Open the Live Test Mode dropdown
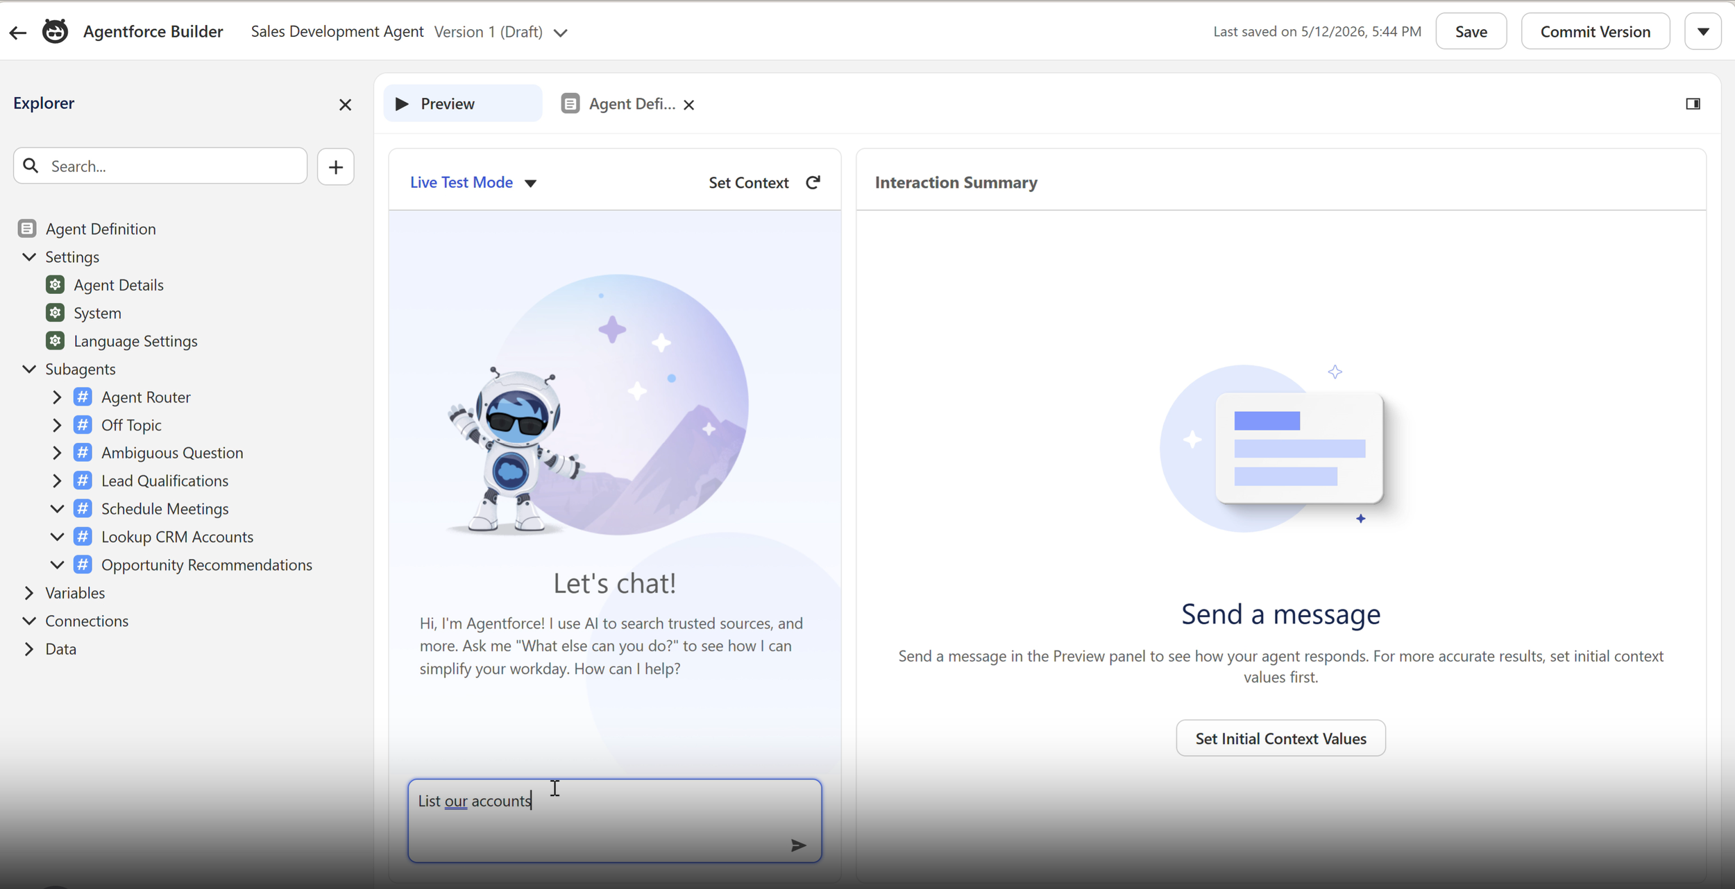The width and height of the screenshot is (1735, 889). coord(531,183)
